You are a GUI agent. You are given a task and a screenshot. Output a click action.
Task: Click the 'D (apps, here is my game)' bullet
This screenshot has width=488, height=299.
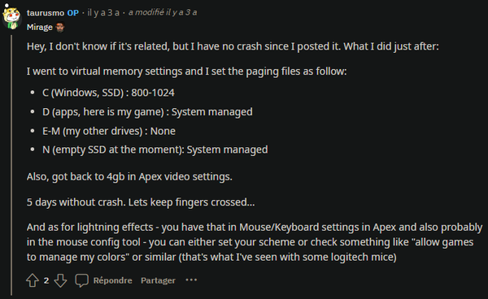tap(147, 112)
